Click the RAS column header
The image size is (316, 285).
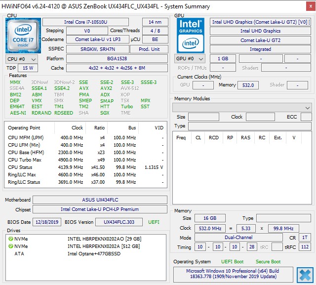pos(246,138)
